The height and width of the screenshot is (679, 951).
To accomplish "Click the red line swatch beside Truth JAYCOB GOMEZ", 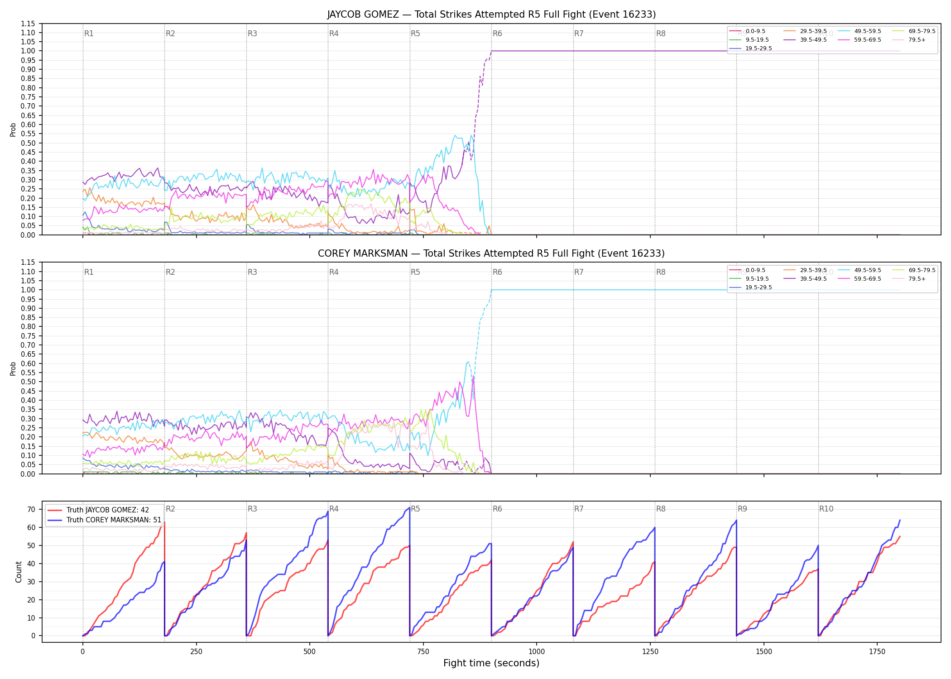I will (55, 510).
